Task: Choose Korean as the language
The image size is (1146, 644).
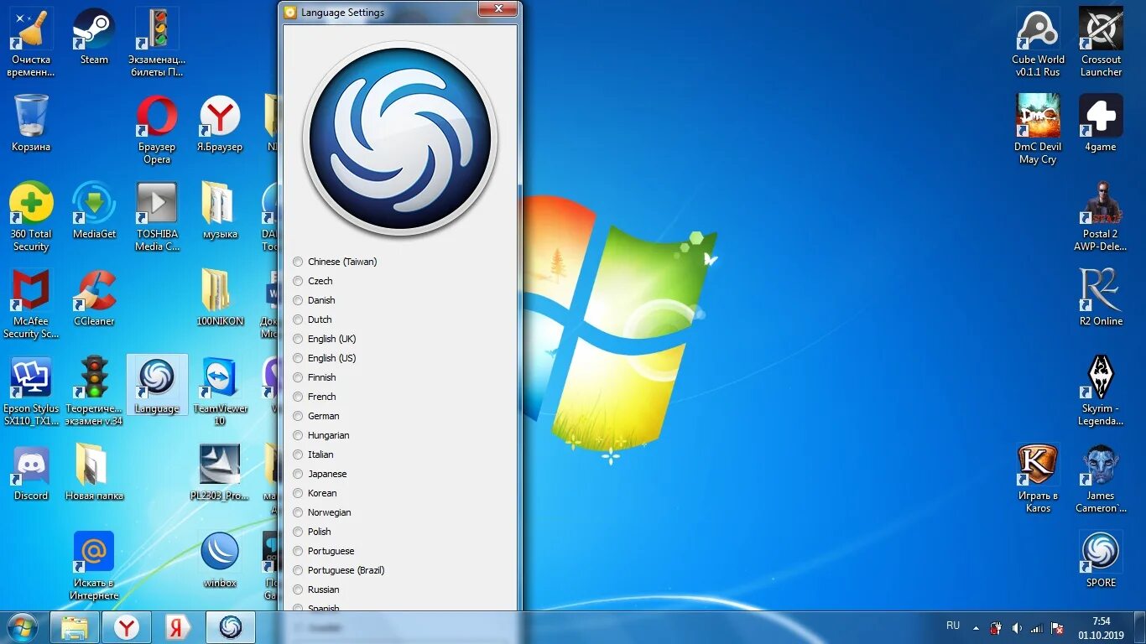Action: pyautogui.click(x=315, y=493)
